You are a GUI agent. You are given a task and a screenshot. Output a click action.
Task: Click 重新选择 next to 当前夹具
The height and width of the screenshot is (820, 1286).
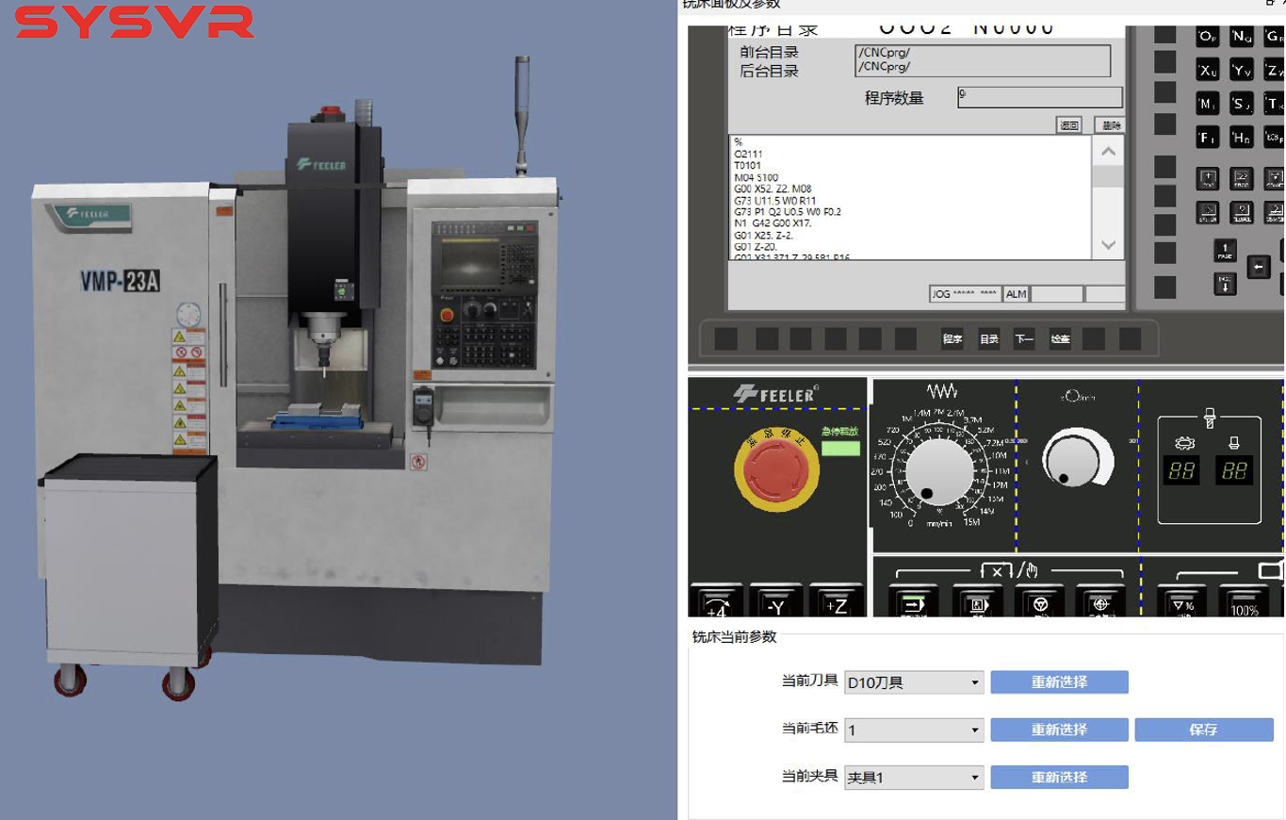pyautogui.click(x=1059, y=778)
